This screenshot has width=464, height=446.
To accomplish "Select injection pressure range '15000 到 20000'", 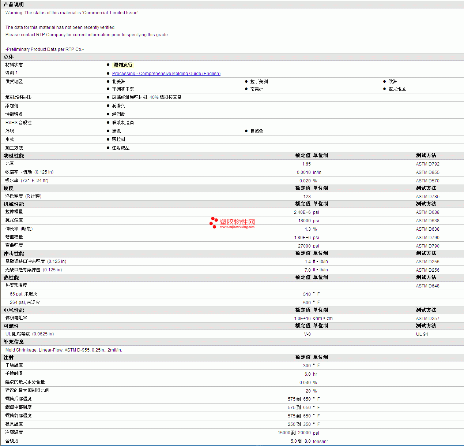I will coord(294,433).
